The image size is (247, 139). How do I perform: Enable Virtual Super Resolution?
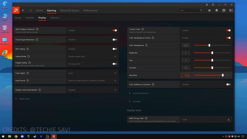tap(115, 40)
